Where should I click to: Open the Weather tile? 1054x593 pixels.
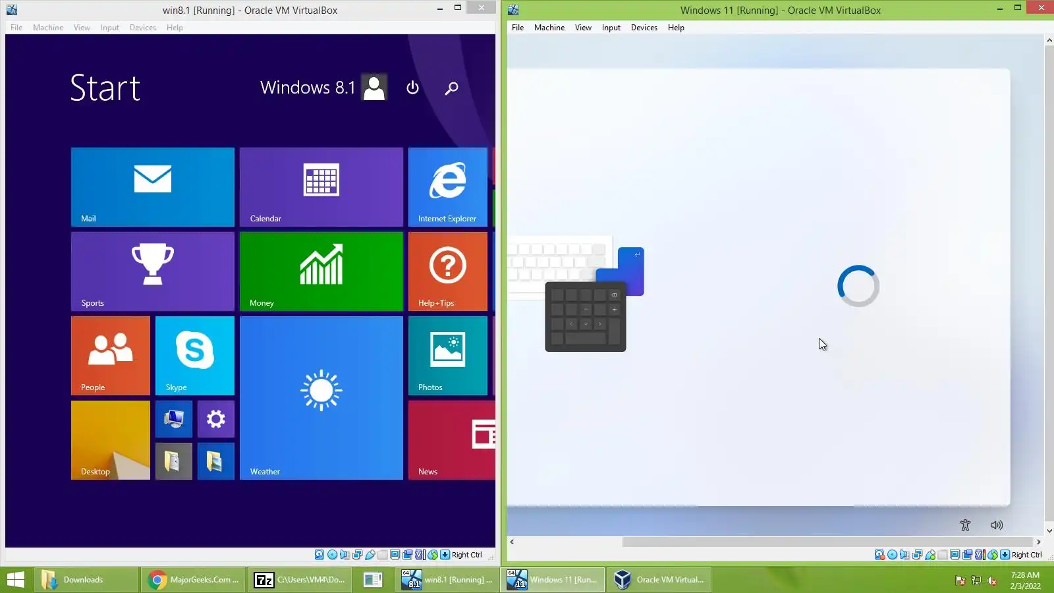point(321,398)
